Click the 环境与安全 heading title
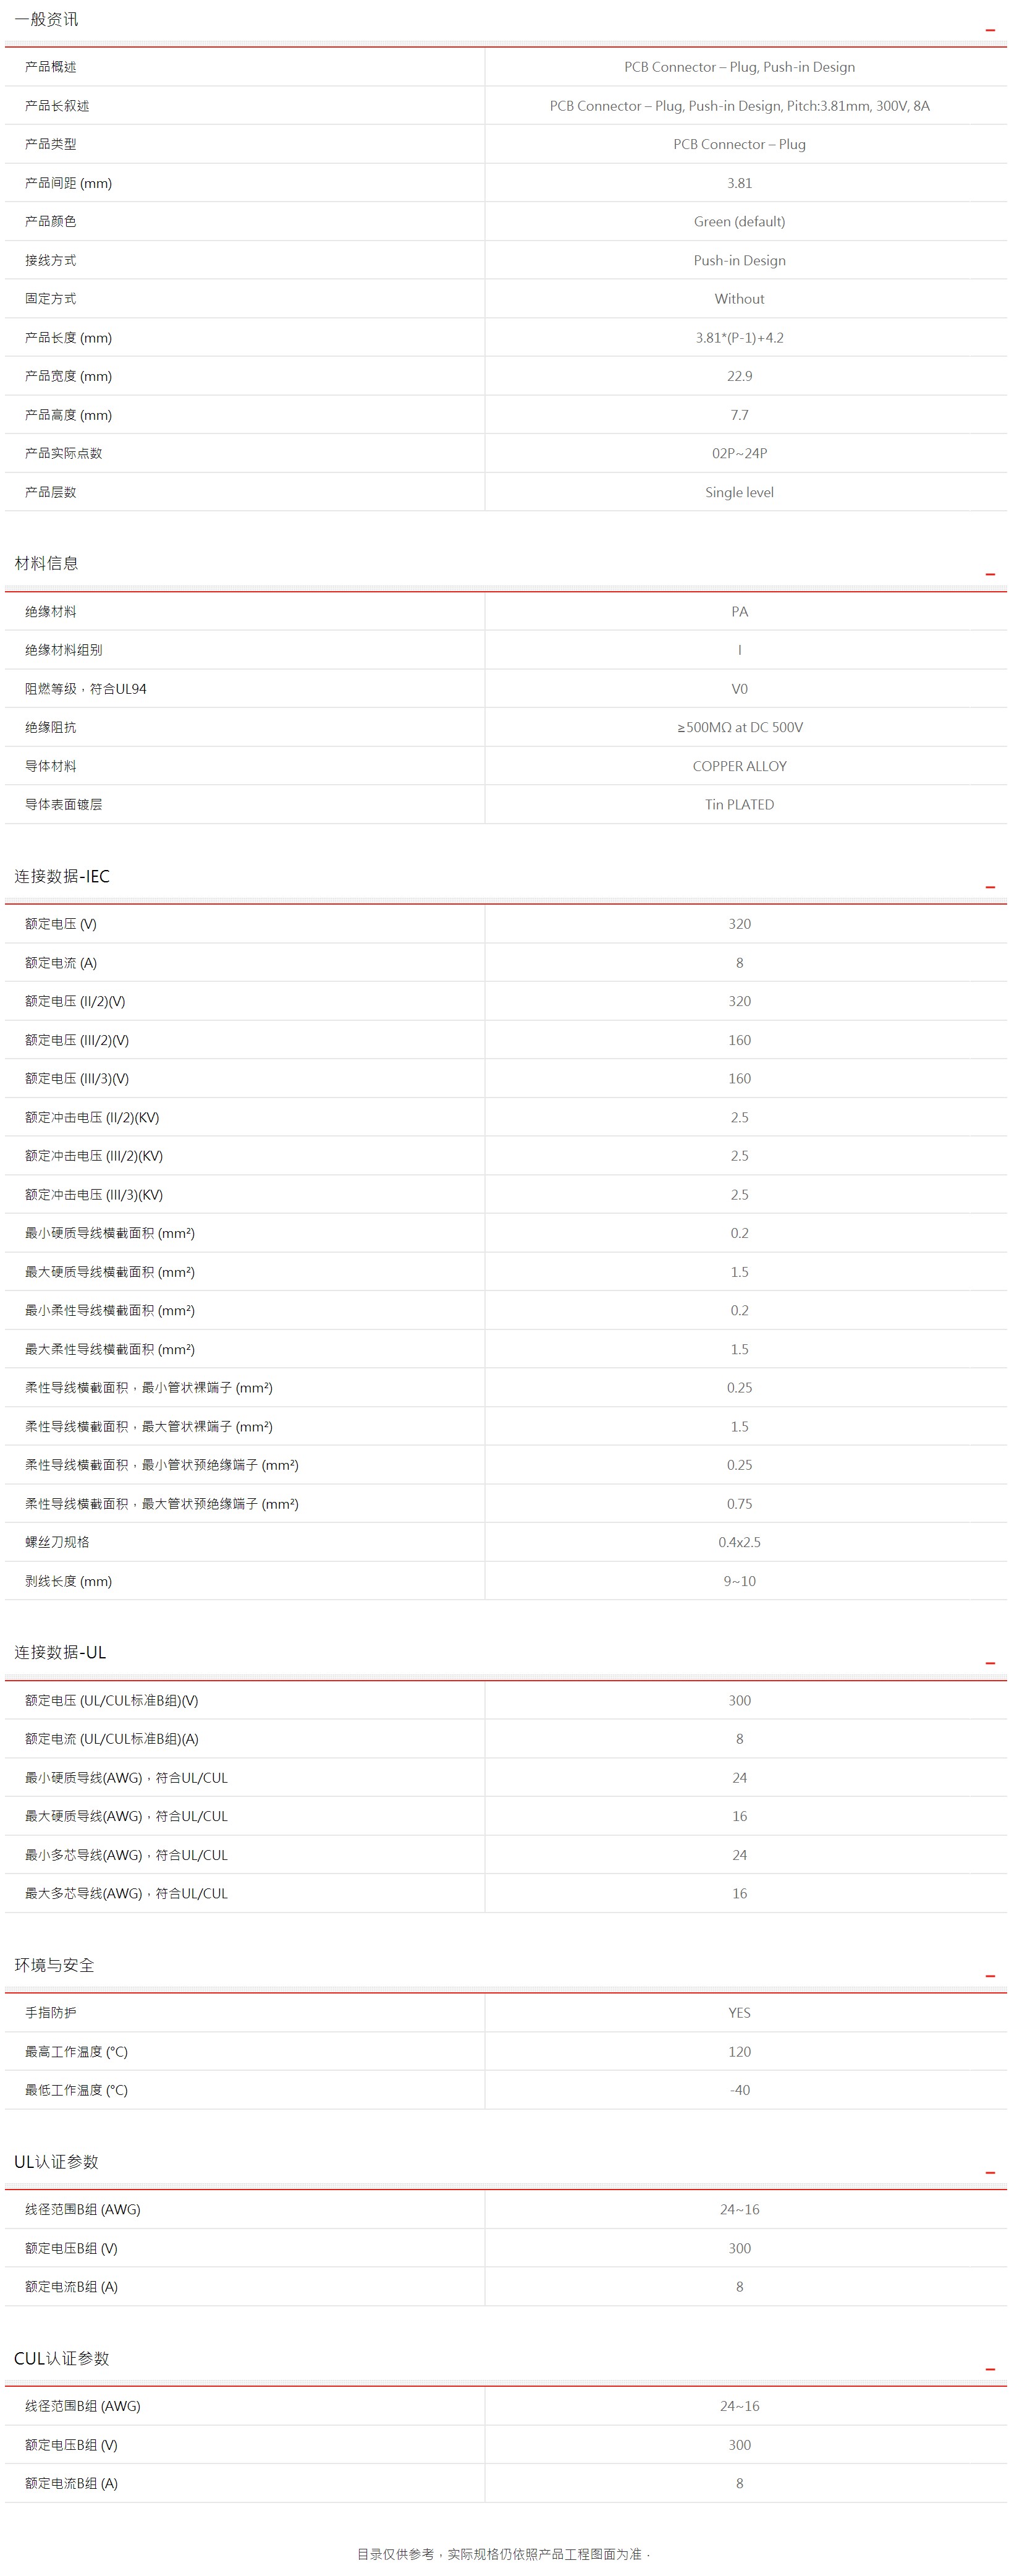The width and height of the screenshot is (1009, 2576). pos(54,1965)
